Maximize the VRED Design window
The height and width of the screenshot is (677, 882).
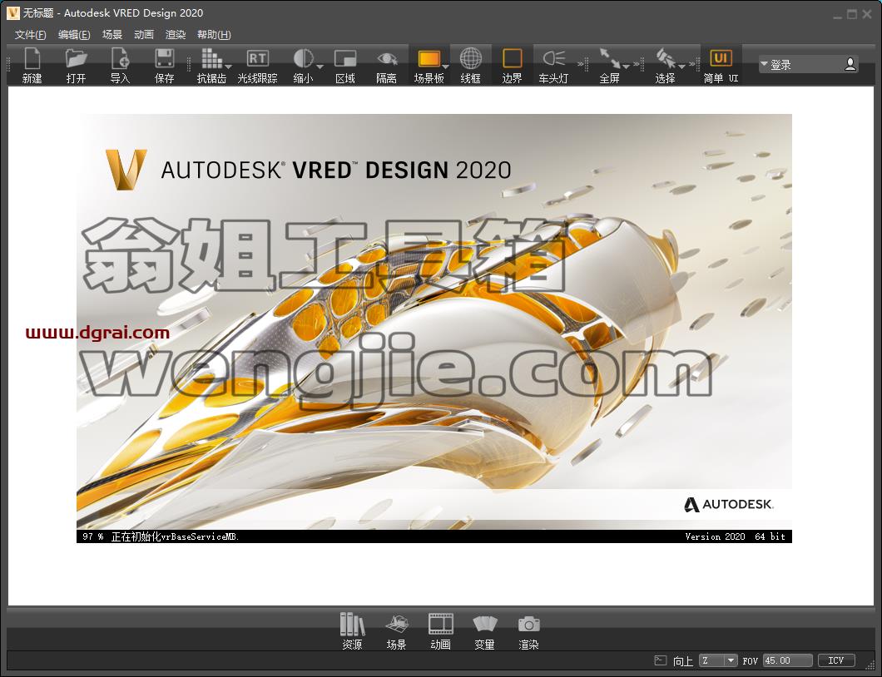click(852, 15)
